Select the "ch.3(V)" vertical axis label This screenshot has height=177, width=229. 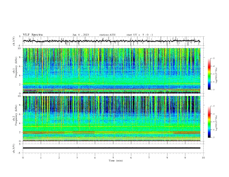click(14, 148)
